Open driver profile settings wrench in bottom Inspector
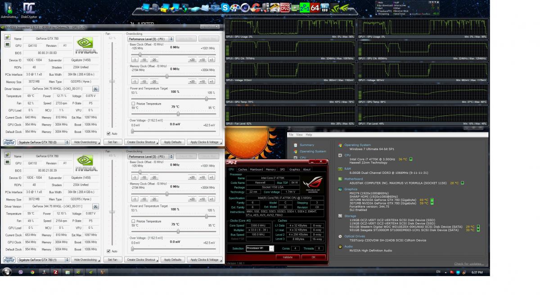The height and width of the screenshot is (295, 540). 96,206
